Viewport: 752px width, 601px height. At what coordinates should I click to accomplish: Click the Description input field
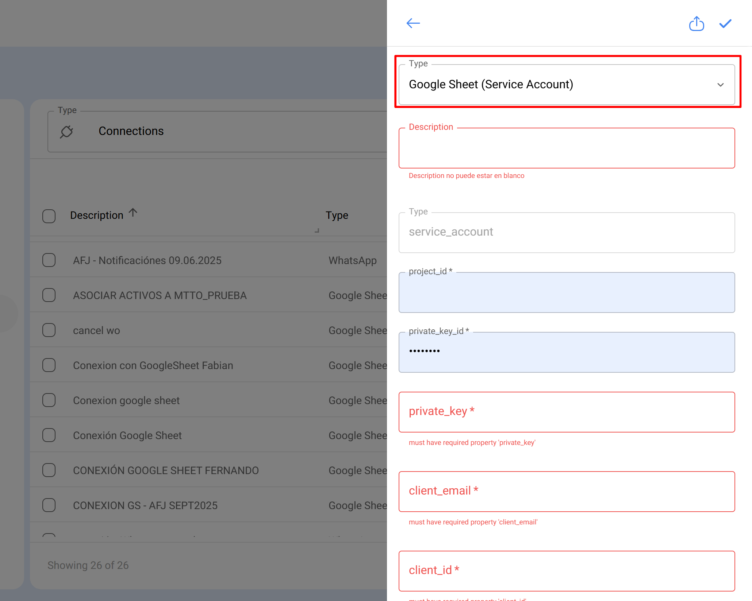tap(566, 148)
